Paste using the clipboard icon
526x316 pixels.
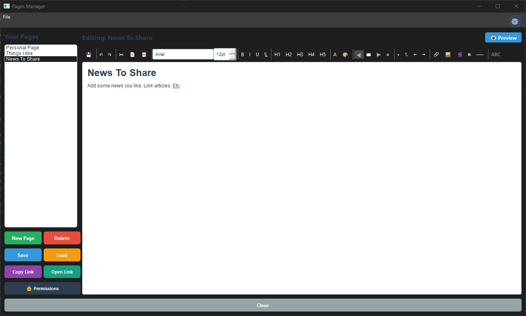[144, 55]
